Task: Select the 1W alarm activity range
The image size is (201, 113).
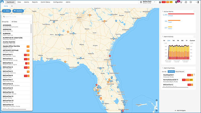Action: [173, 40]
